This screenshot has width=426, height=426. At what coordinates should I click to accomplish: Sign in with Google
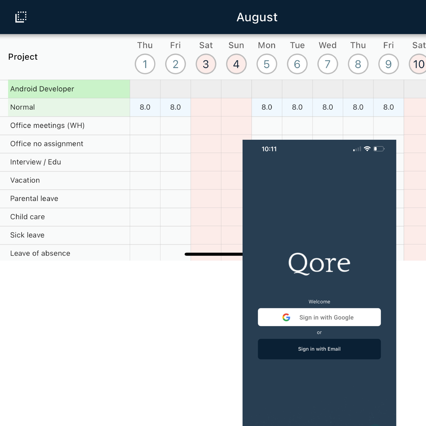pos(319,317)
